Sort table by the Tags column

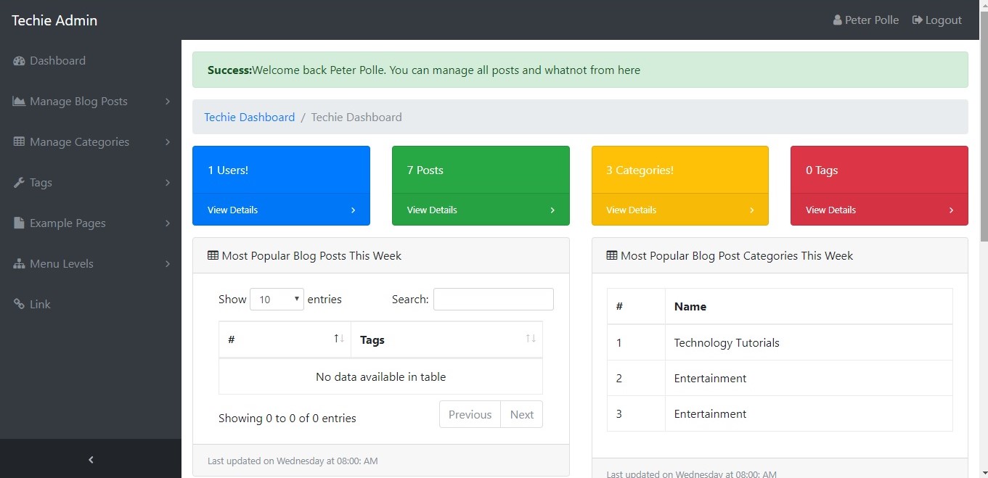click(x=446, y=339)
